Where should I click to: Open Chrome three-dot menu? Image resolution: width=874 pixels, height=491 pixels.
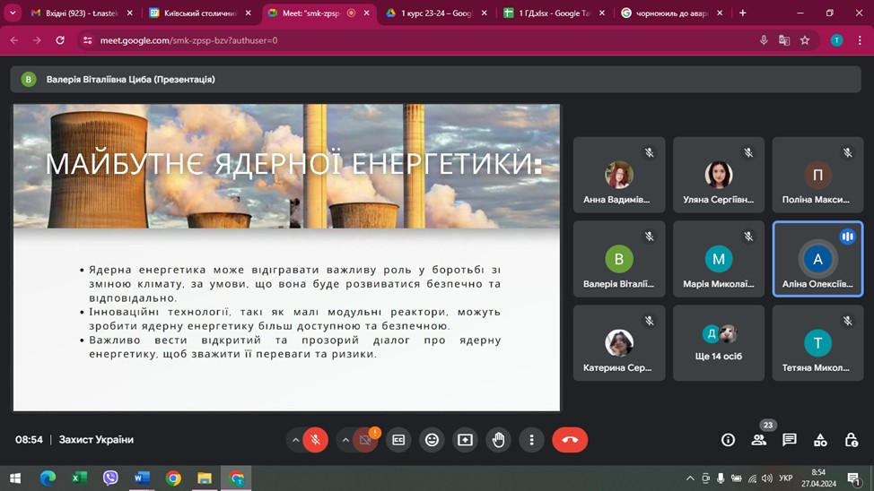point(860,40)
